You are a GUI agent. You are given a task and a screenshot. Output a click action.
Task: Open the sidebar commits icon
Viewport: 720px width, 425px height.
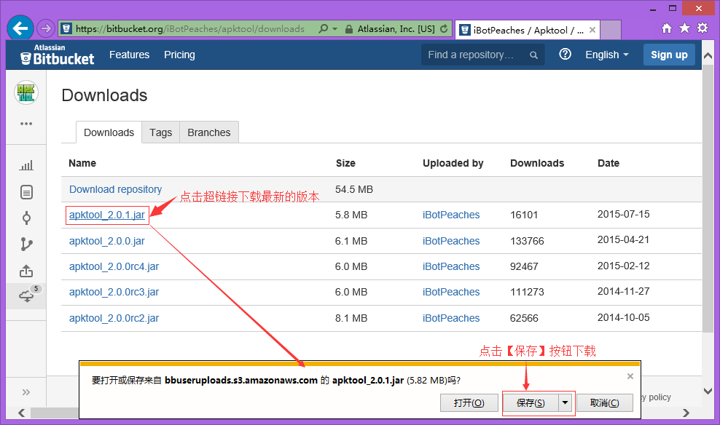[26, 218]
